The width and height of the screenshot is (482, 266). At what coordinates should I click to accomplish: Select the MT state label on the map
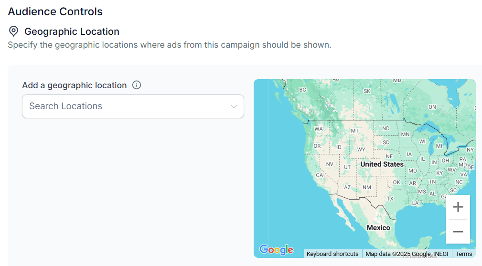355,131
